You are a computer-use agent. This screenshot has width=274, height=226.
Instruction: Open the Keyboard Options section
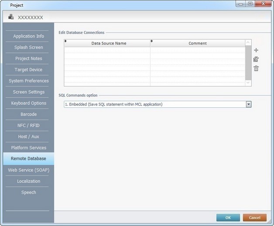click(x=29, y=103)
